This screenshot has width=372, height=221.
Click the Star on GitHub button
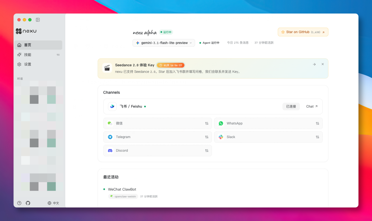(x=303, y=32)
